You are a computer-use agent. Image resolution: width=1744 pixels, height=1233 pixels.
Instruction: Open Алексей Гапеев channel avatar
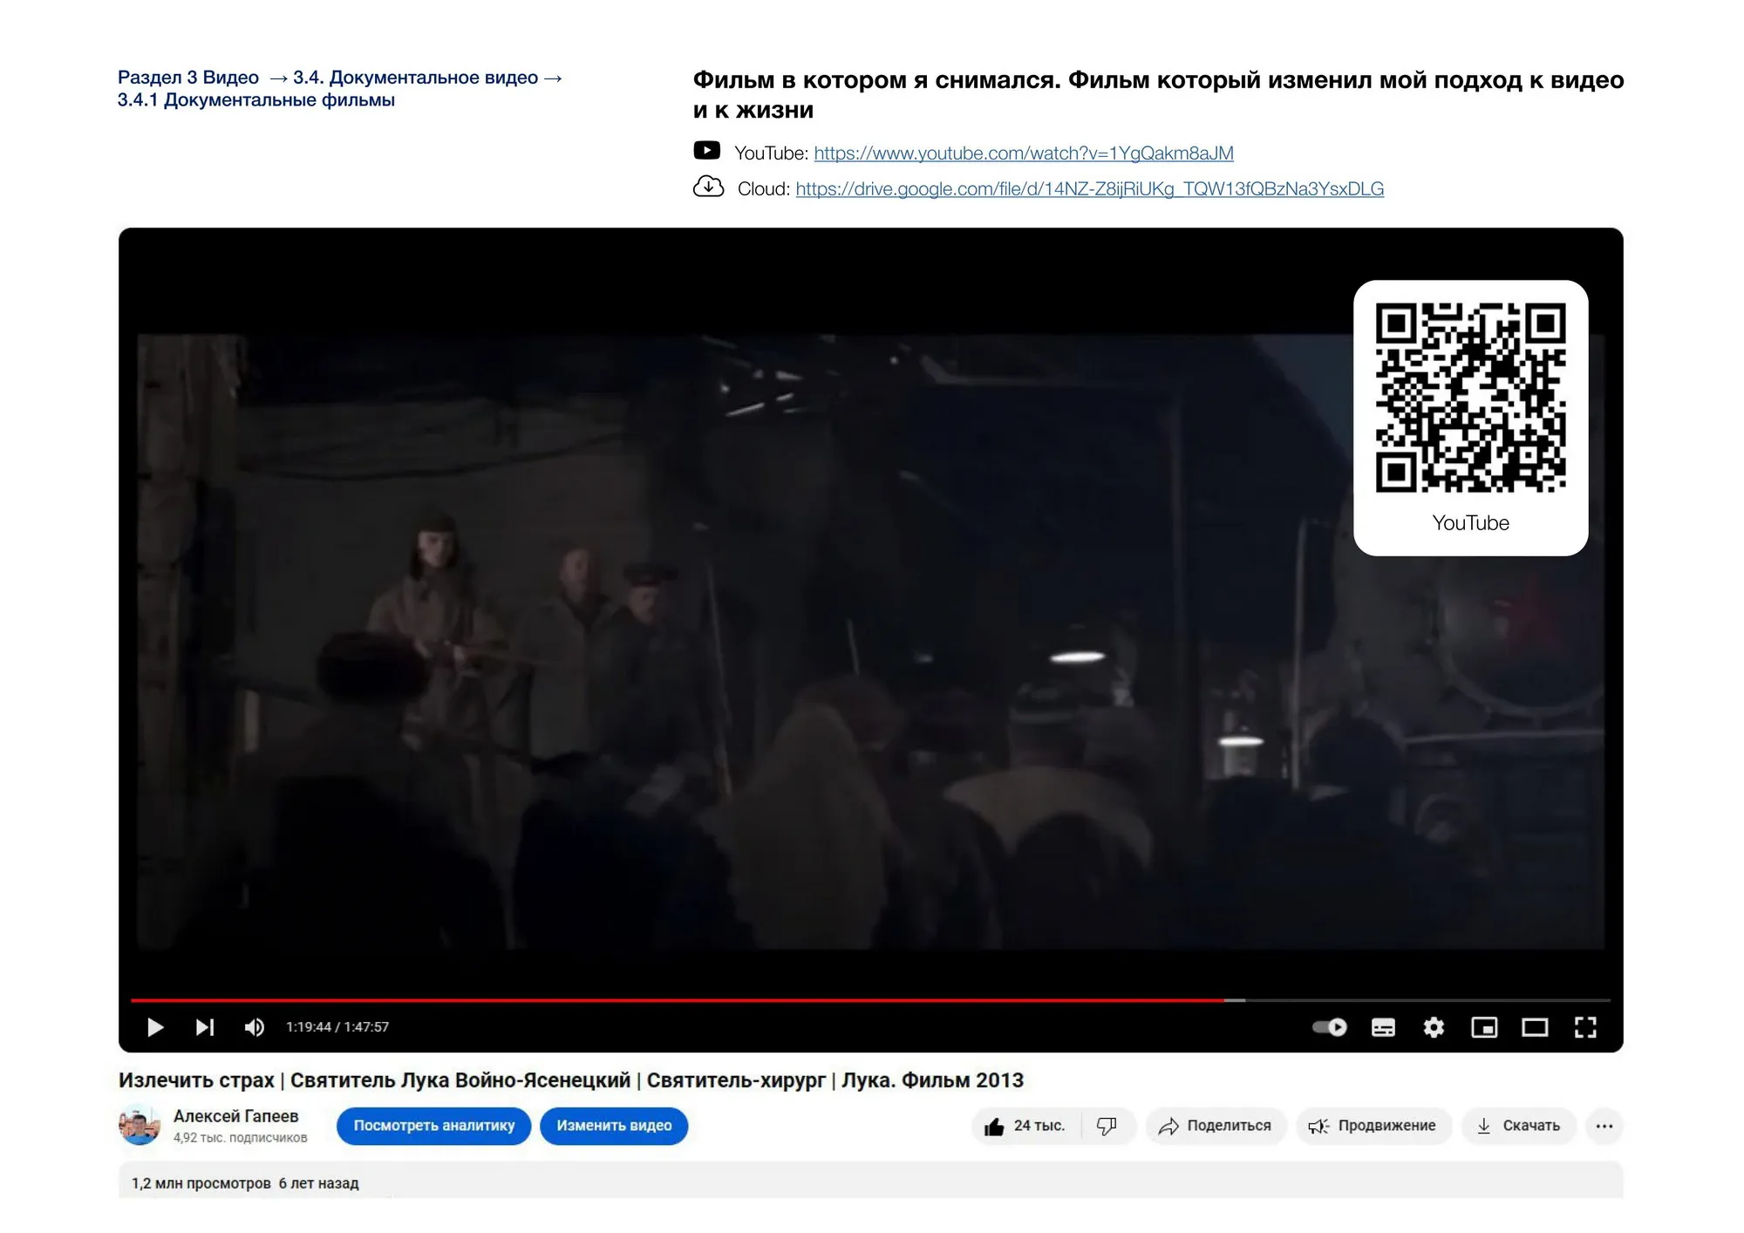[x=140, y=1126]
